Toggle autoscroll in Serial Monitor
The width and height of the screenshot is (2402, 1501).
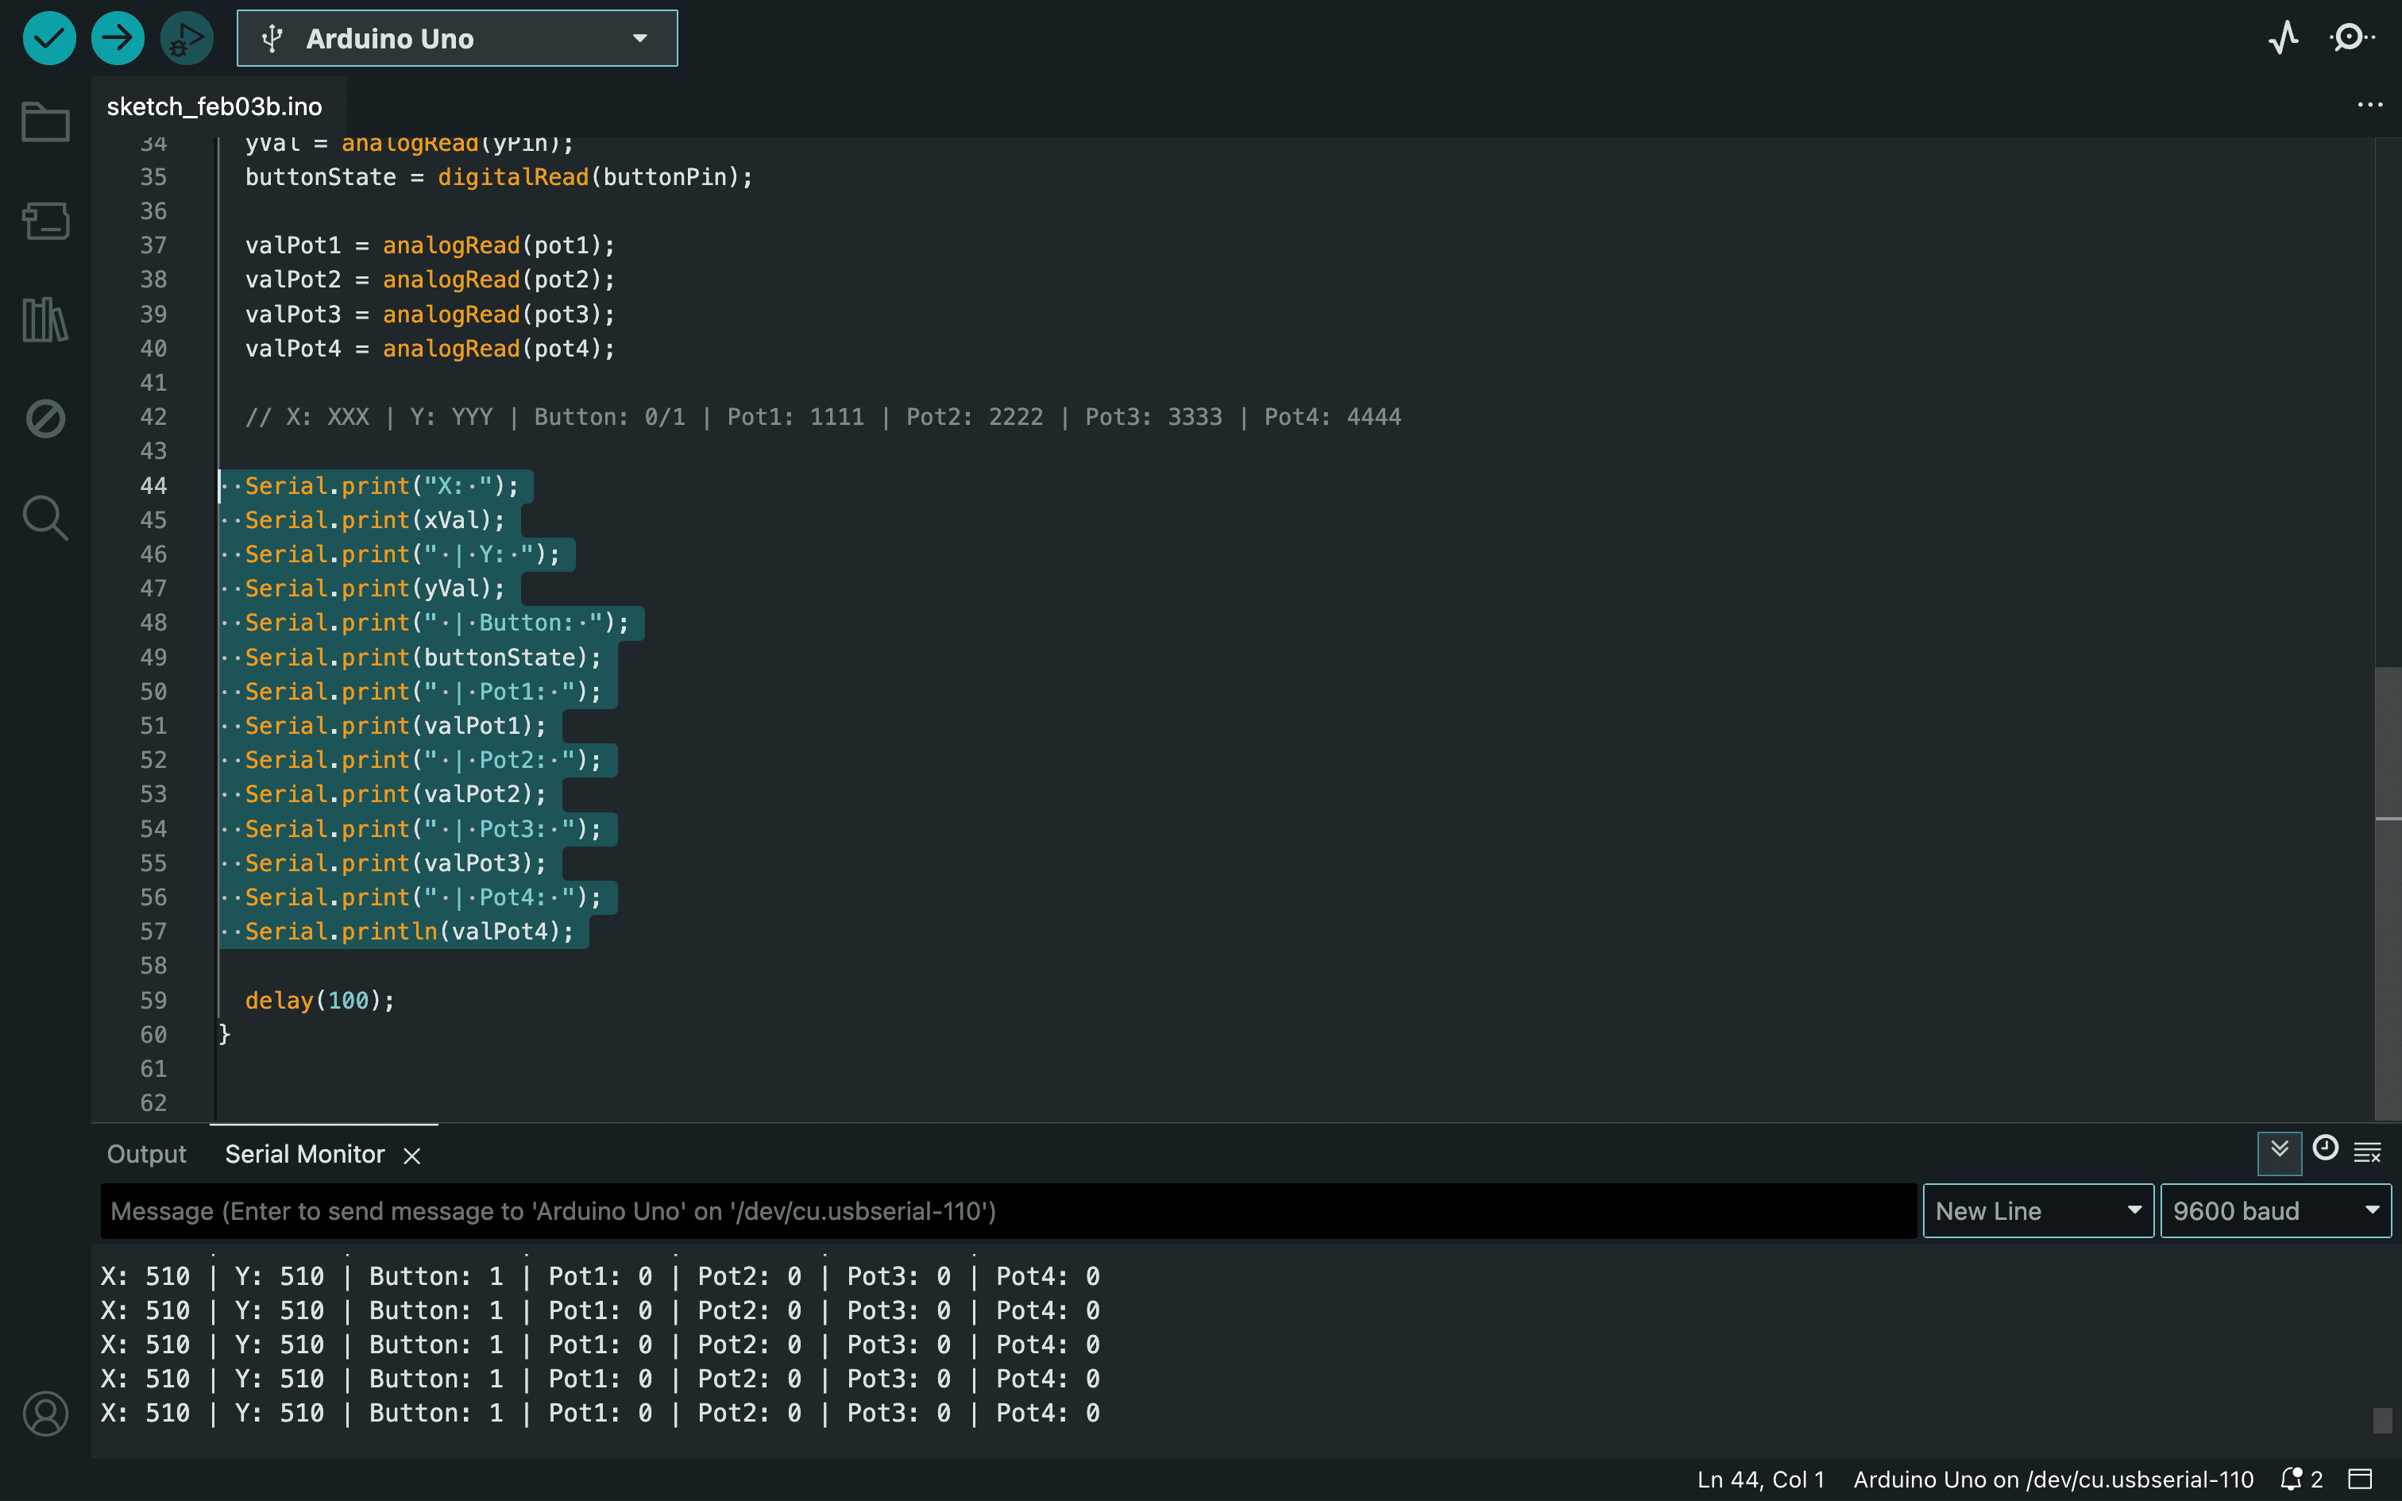(x=2279, y=1152)
